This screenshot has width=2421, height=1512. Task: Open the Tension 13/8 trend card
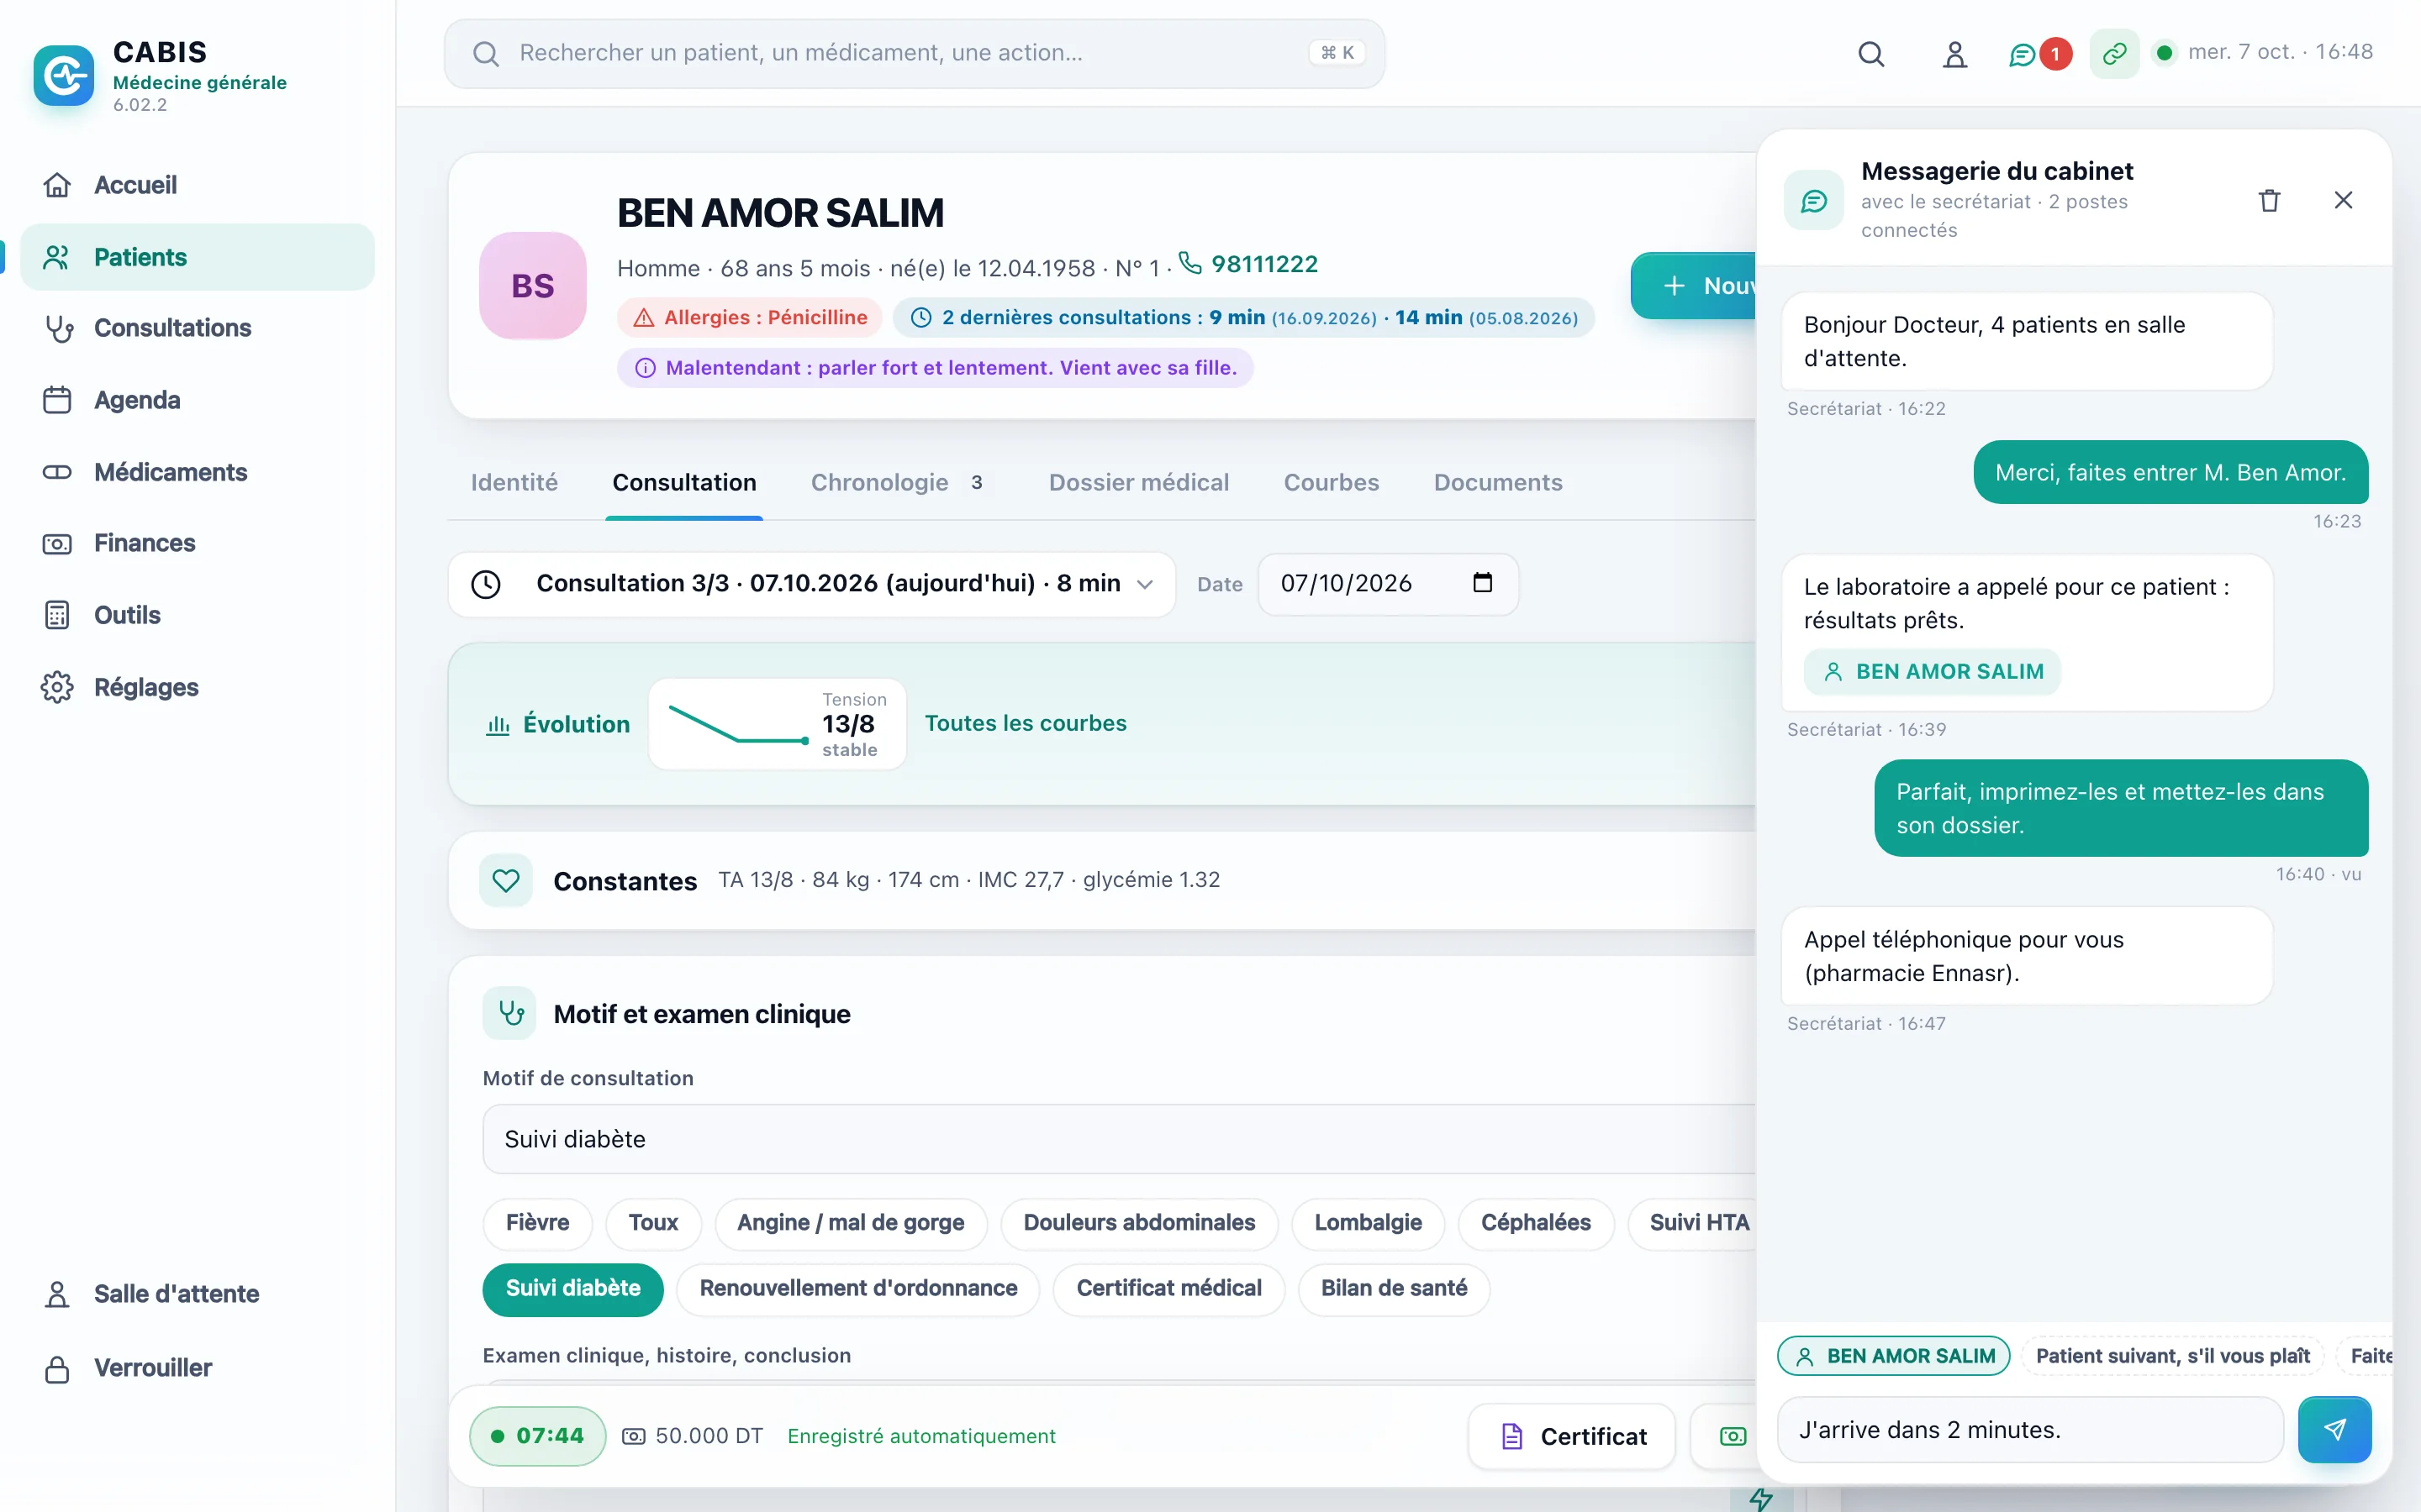[778, 724]
